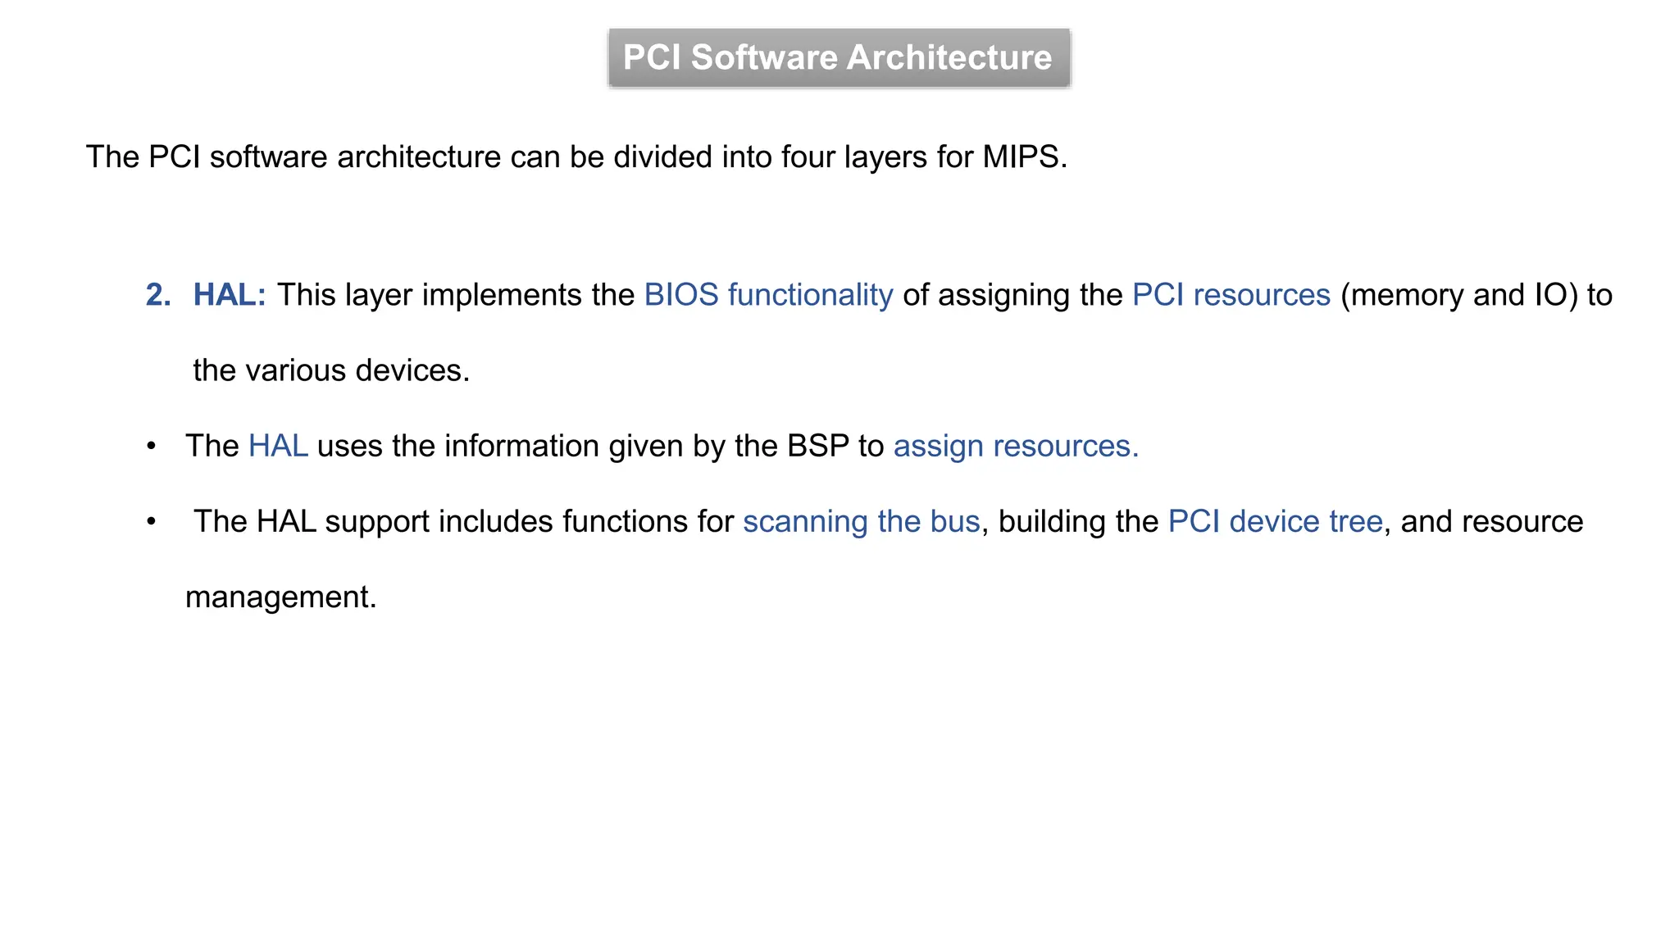
Task: Click the words 'the various devices.'
Action: tap(331, 370)
